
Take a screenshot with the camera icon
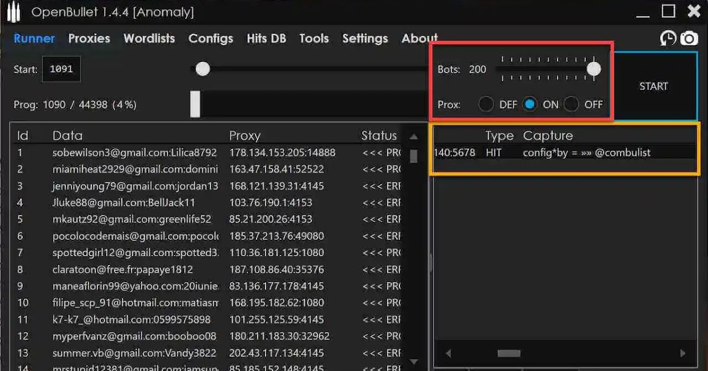689,39
